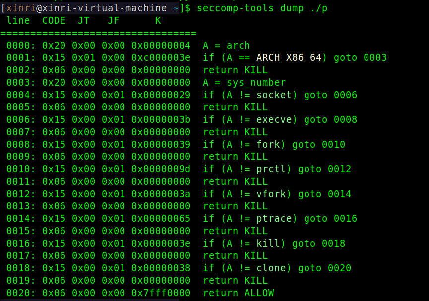Click the 'kill' syscall name in line 0016
Screen dimensions: 429x301
point(268,243)
